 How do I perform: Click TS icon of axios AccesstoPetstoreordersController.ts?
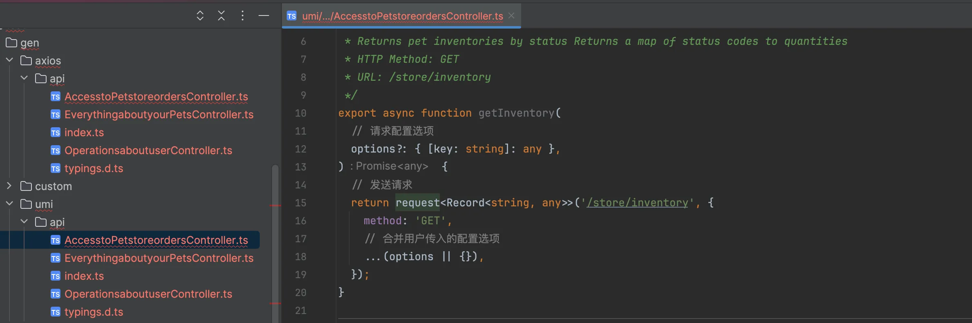coord(56,97)
